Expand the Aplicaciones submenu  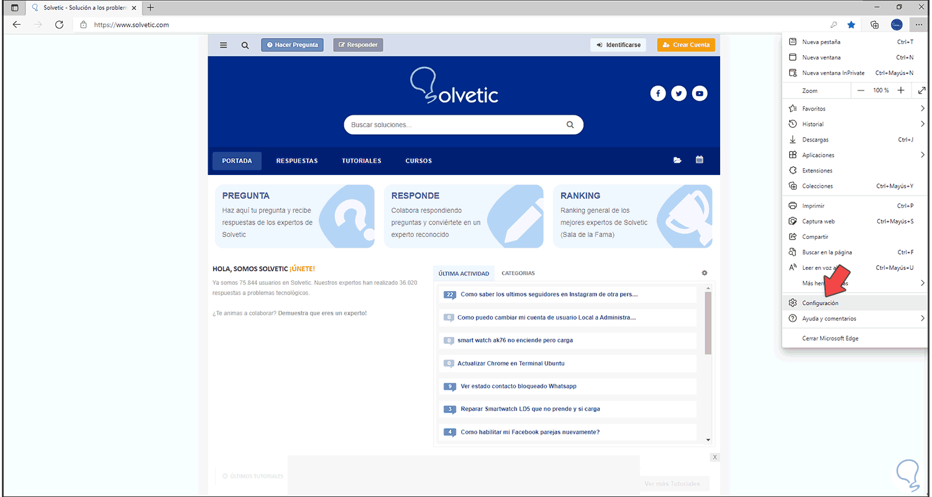(855, 155)
